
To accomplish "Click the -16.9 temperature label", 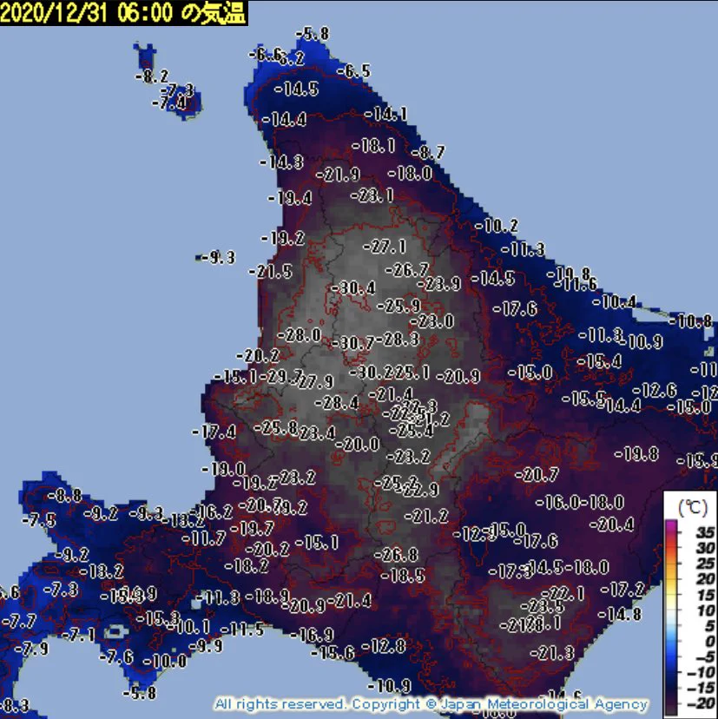I will pos(313,635).
